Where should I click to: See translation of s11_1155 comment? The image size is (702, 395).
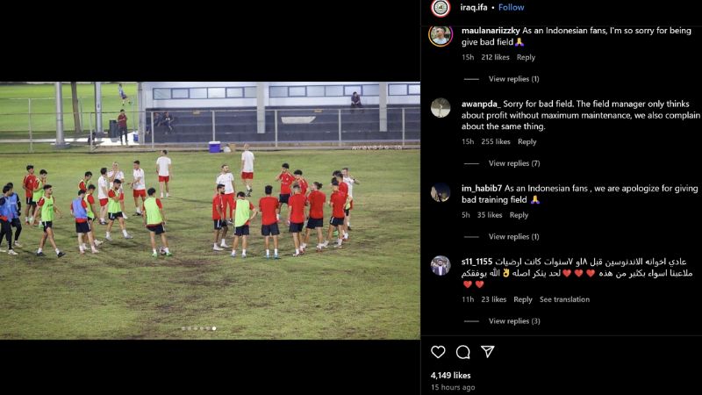coord(564,299)
